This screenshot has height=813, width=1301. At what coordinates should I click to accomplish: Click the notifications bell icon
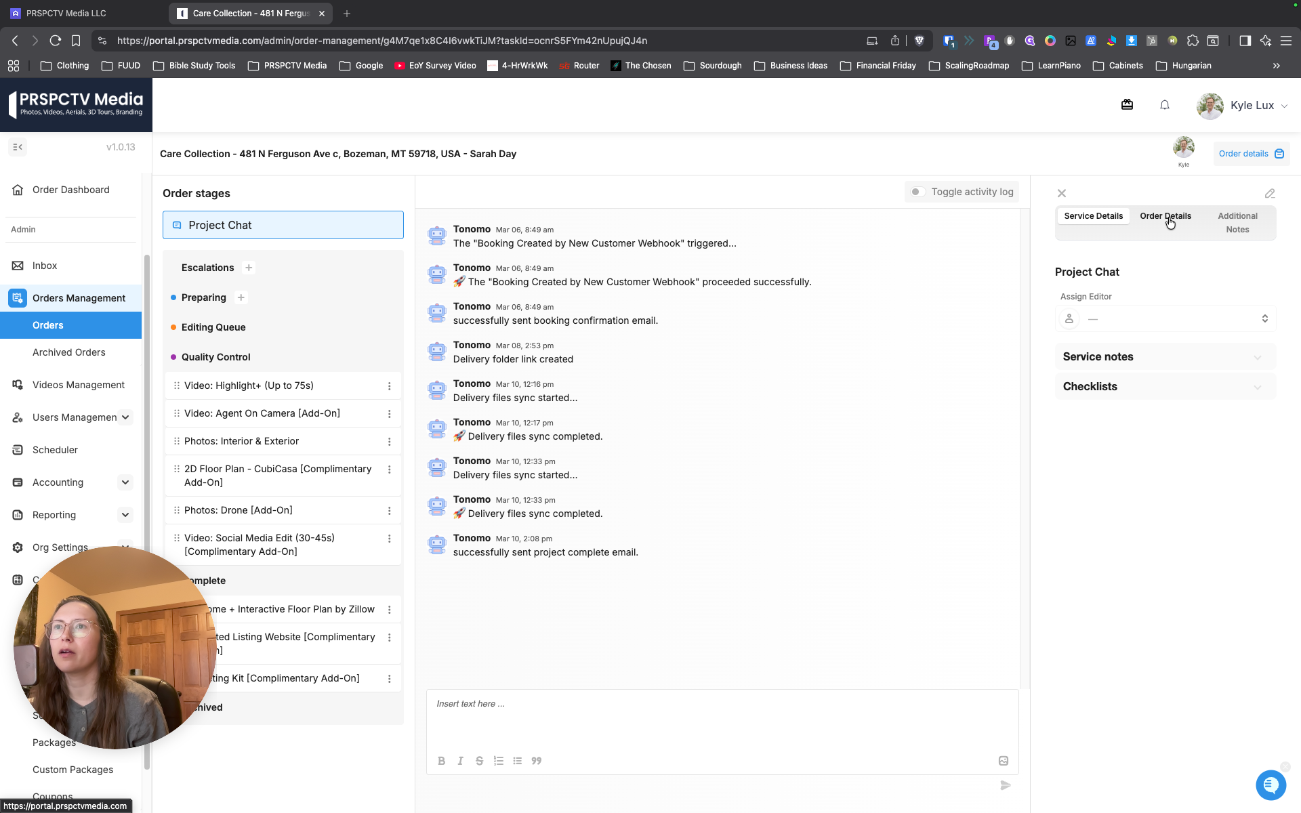coord(1165,105)
